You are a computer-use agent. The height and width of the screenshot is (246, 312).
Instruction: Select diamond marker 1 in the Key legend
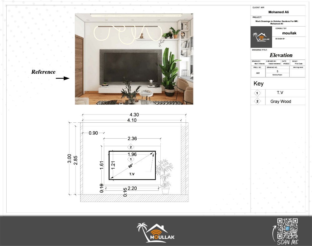tap(257, 93)
